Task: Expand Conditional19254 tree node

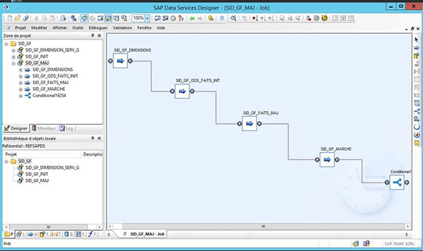Action: tap(21, 96)
